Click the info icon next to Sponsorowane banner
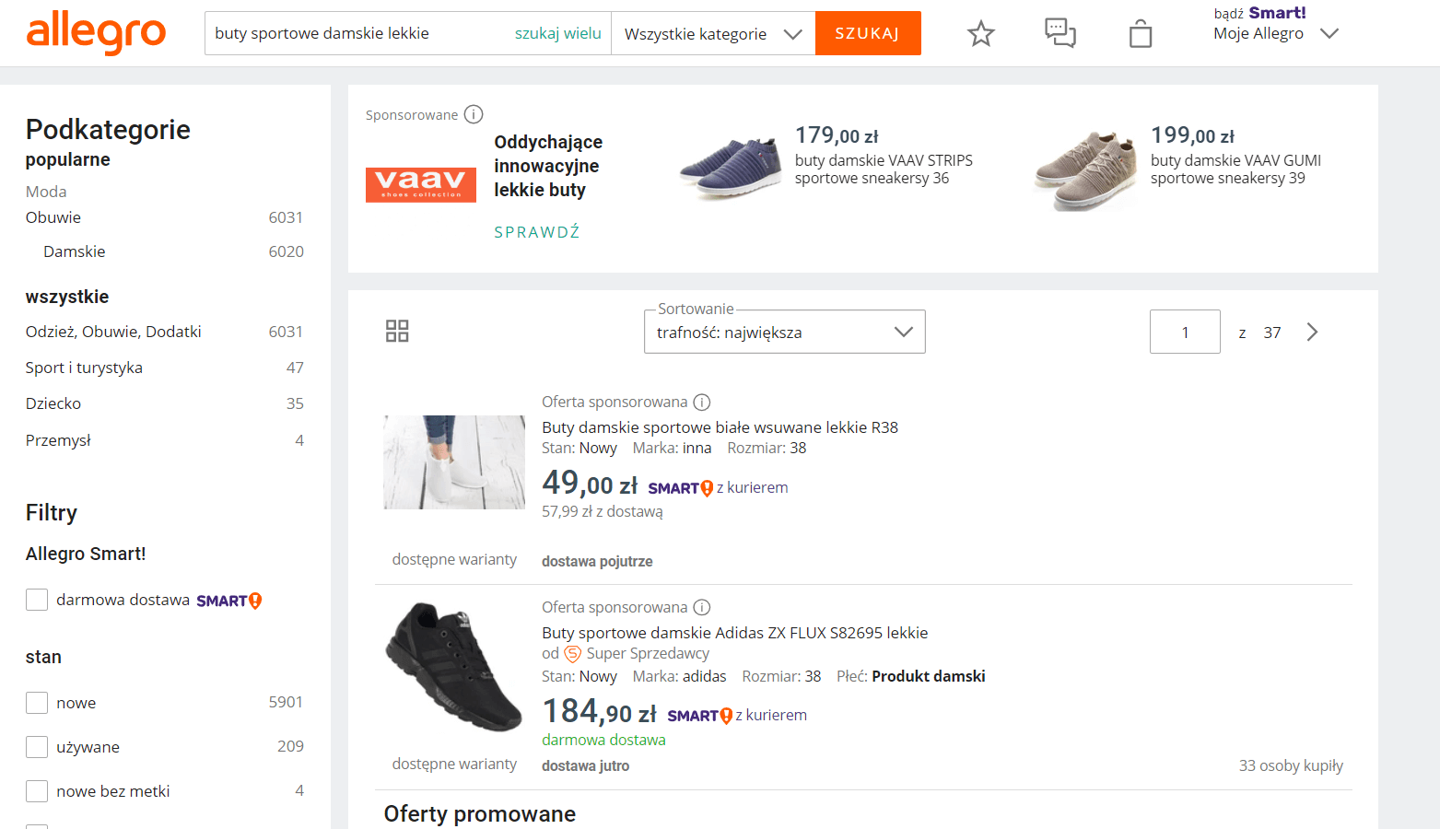This screenshot has width=1440, height=829. coord(474,114)
